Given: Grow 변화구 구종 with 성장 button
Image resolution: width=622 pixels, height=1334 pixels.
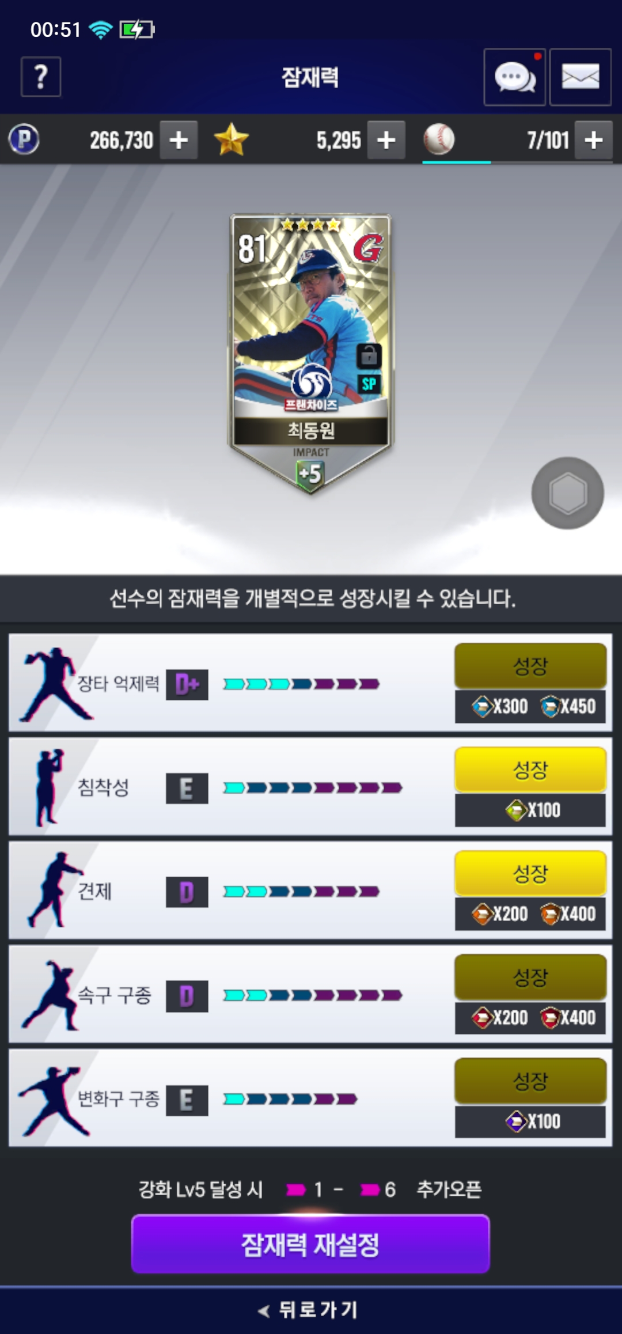Looking at the screenshot, I should coord(530,1081).
